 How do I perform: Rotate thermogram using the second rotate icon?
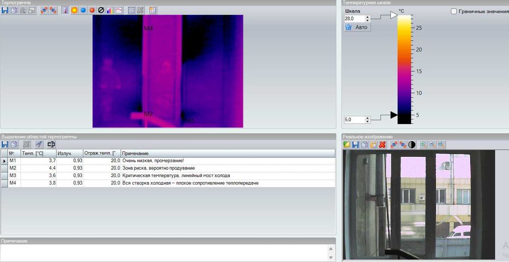[x=53, y=10]
